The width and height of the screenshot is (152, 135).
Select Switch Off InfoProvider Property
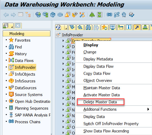coord(111,124)
